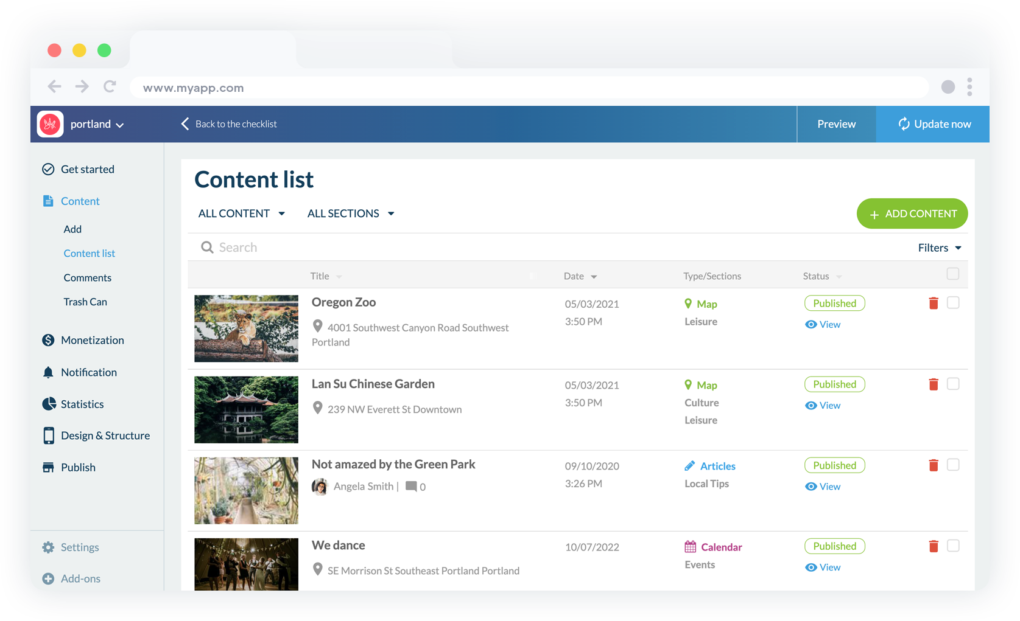The width and height of the screenshot is (1020, 621).
Task: Select the Statistics pie chart icon
Action: coord(49,404)
